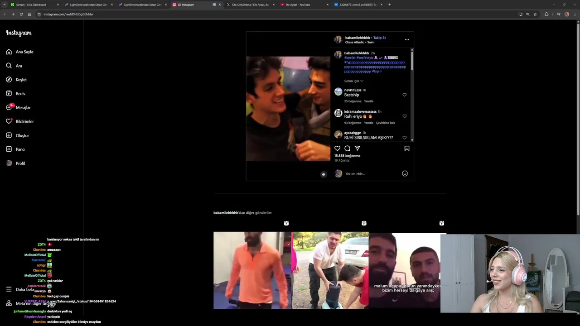The width and height of the screenshot is (580, 326).
Task: Go back in browser history
Action: point(5,14)
